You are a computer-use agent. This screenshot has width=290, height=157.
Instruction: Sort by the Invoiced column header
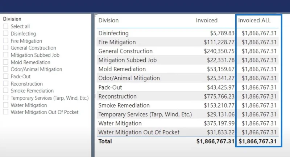pos(207,20)
